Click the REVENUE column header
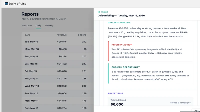 pos(61,35)
